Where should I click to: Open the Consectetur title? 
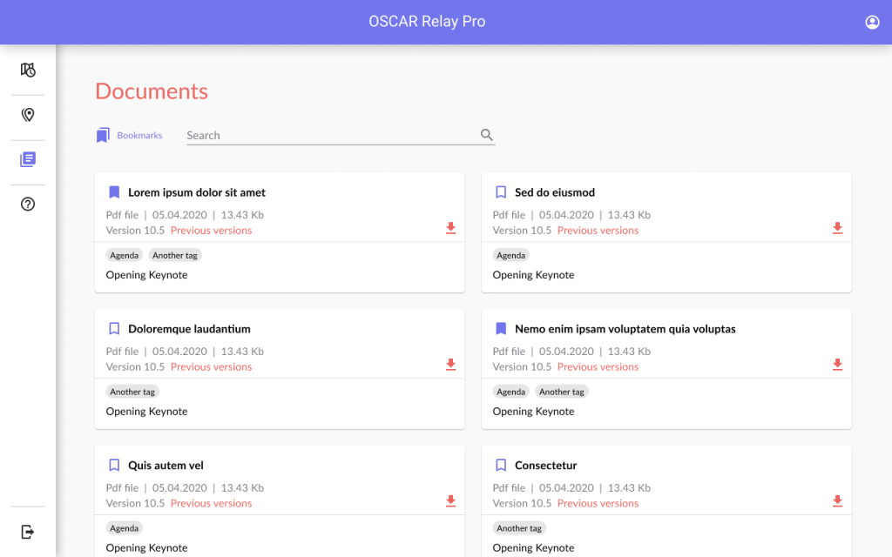546,465
